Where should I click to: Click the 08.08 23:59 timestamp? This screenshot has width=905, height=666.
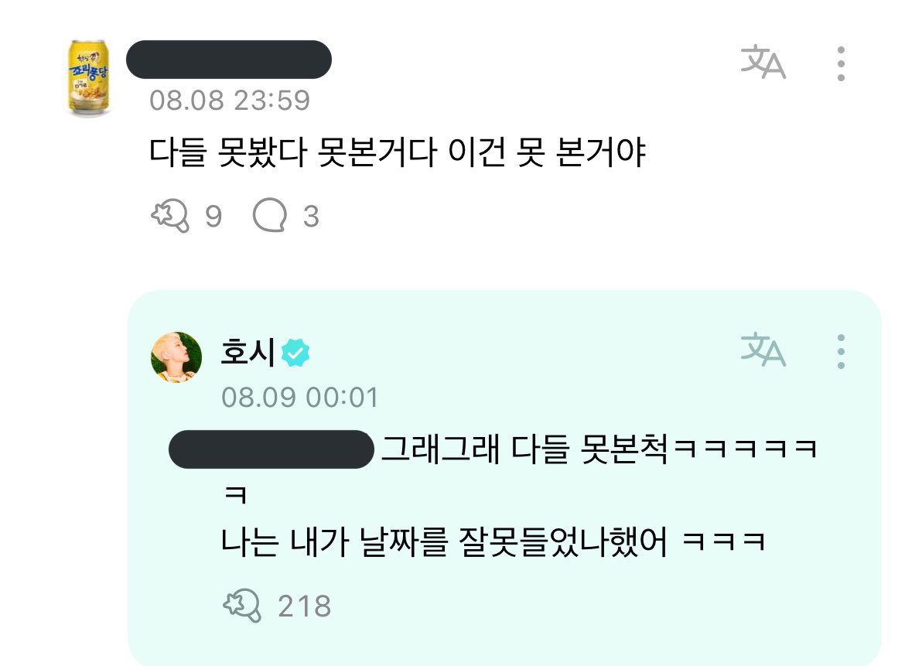230,101
